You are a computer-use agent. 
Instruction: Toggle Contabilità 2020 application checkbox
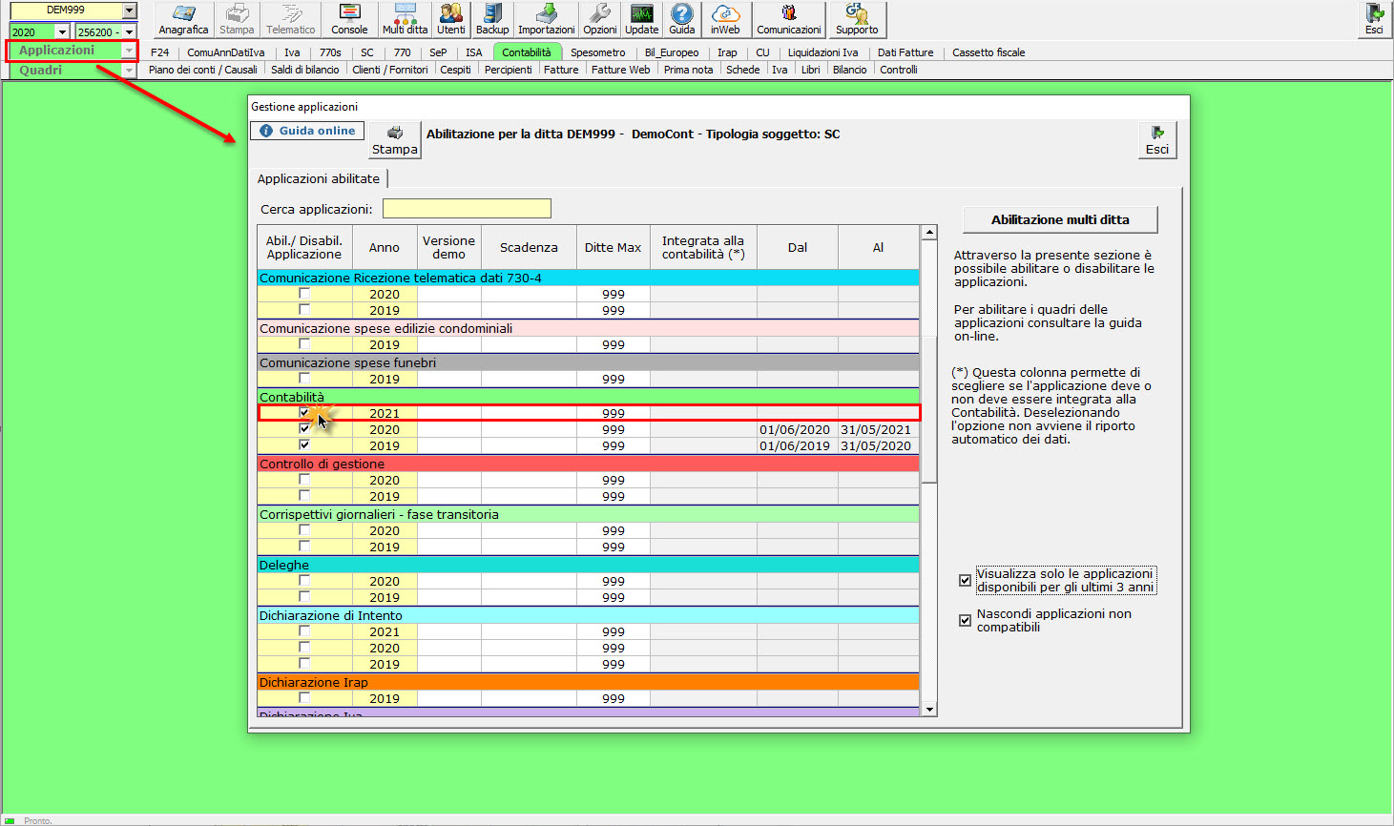click(304, 429)
